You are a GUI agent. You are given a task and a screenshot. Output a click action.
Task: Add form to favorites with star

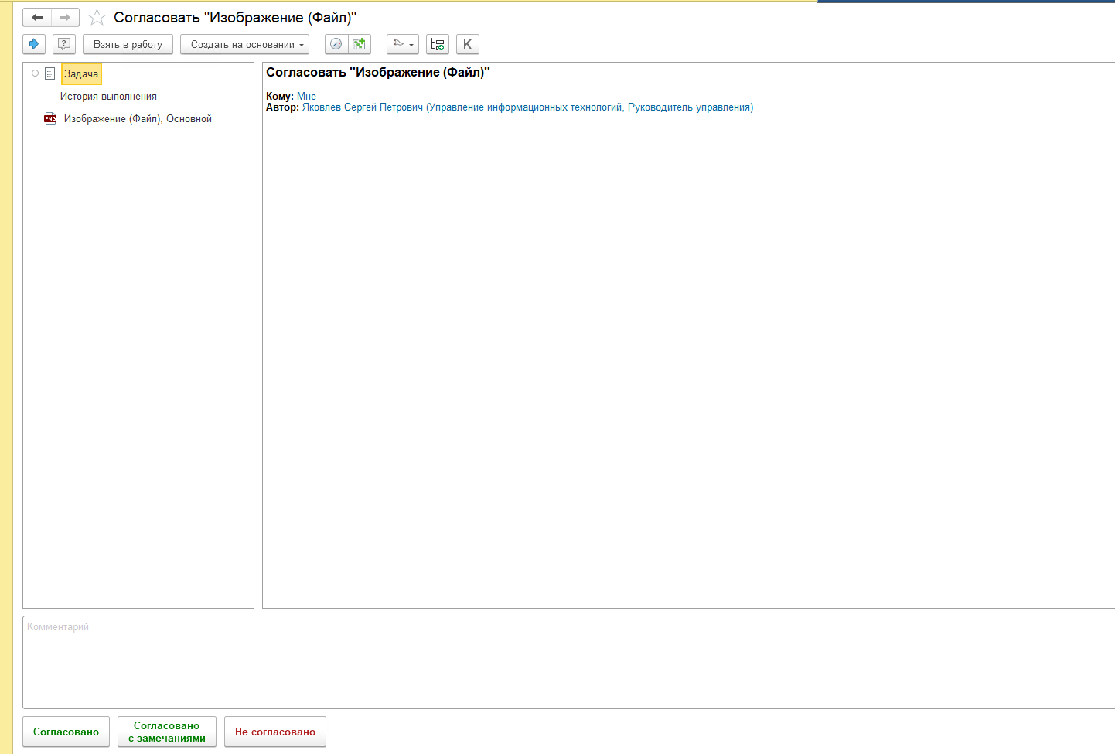click(x=97, y=17)
